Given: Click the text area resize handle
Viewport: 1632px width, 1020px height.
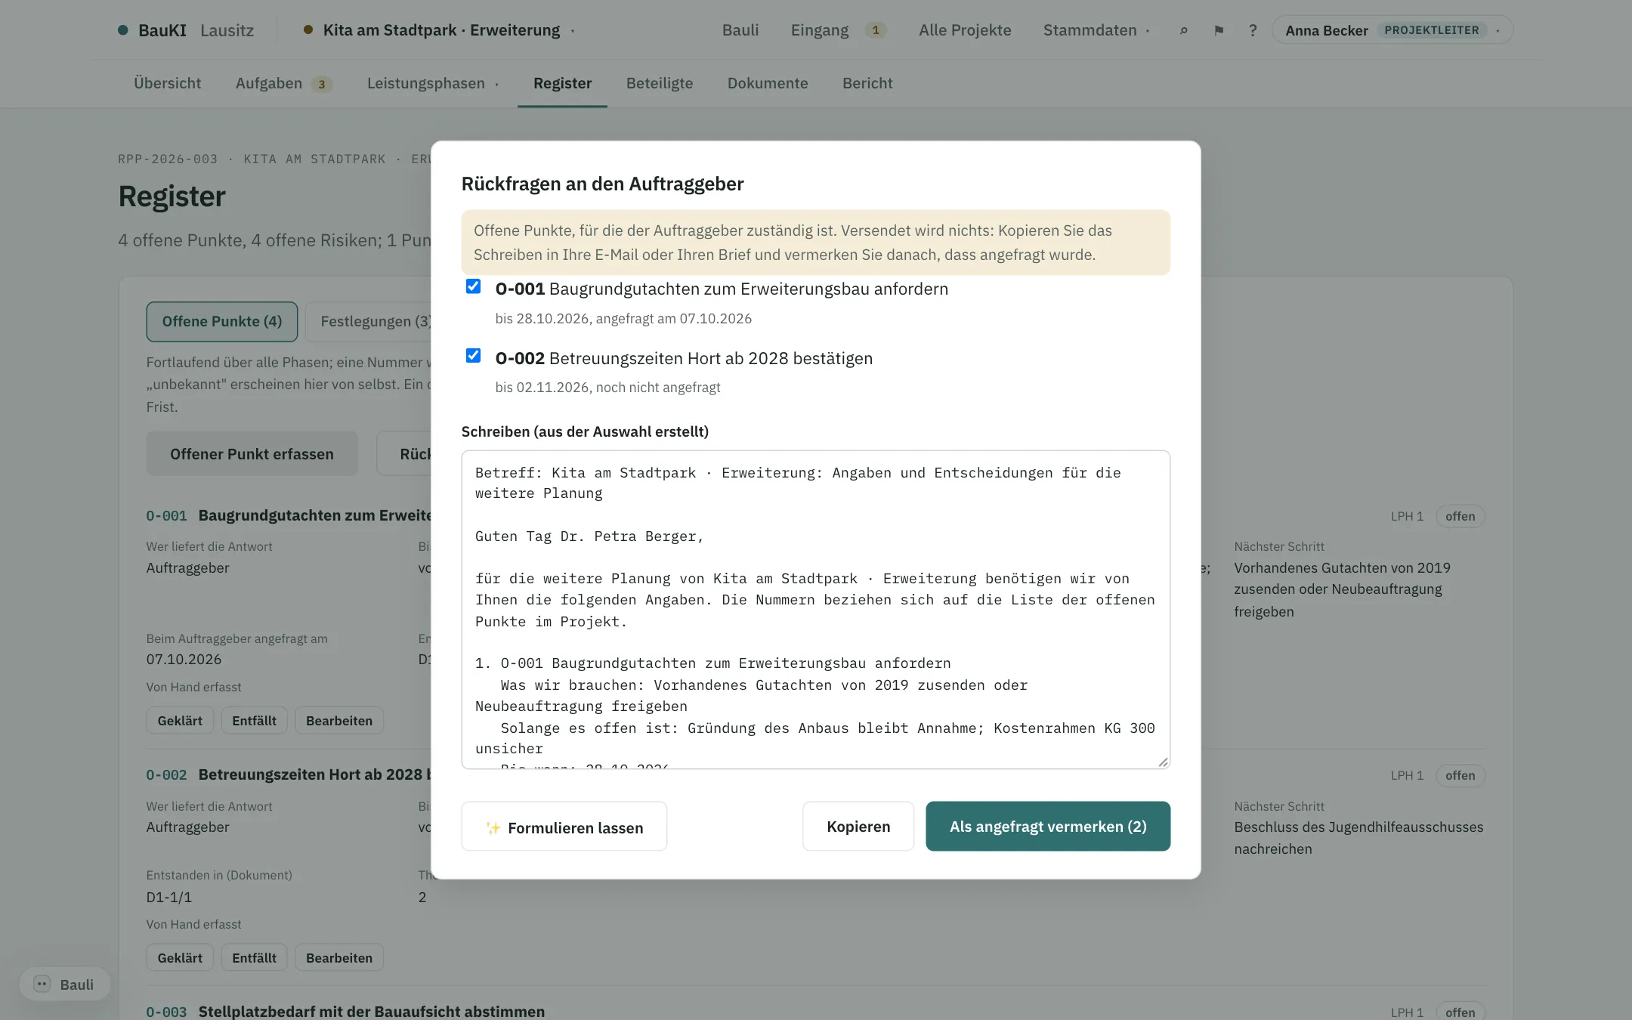Looking at the screenshot, I should [x=1163, y=762].
